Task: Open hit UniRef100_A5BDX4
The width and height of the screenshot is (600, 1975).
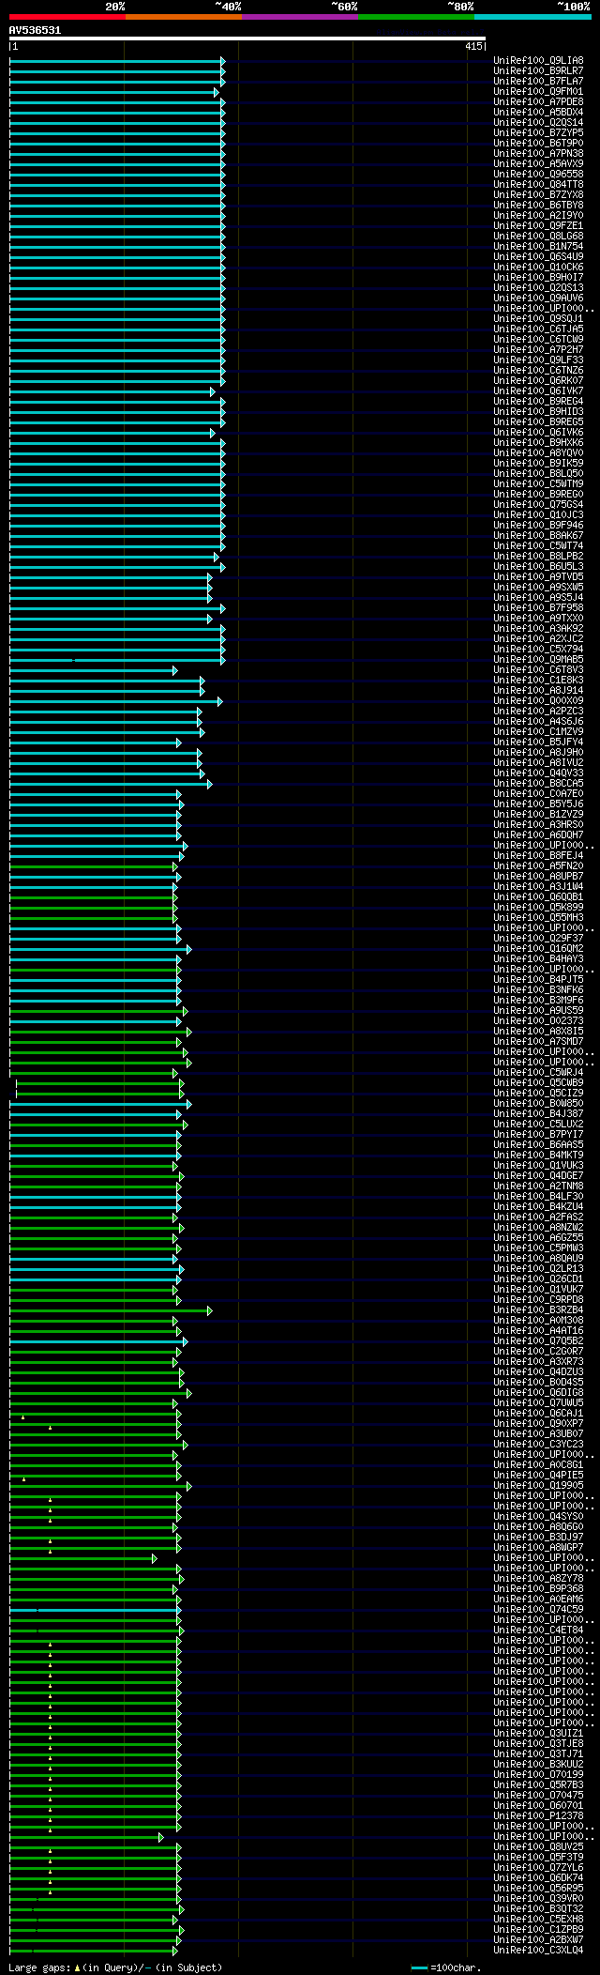Action: point(538,113)
